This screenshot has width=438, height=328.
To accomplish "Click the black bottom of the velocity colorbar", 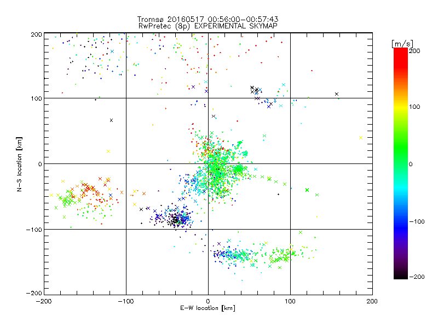I will click(401, 276).
